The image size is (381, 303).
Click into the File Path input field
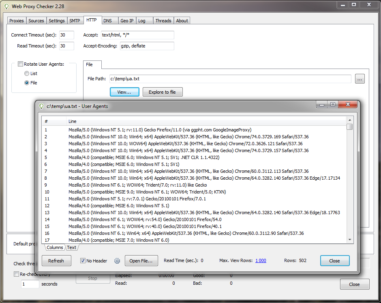click(x=230, y=79)
